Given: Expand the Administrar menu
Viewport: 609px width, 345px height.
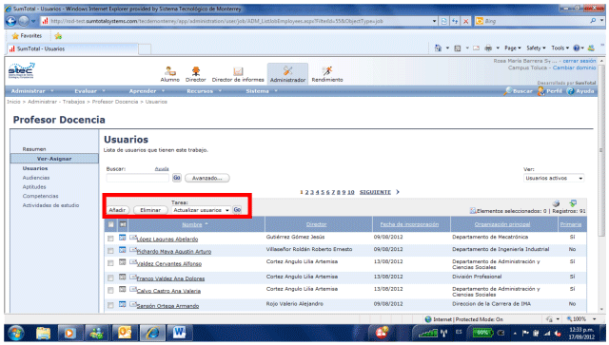Looking at the screenshot, I should click(32, 91).
